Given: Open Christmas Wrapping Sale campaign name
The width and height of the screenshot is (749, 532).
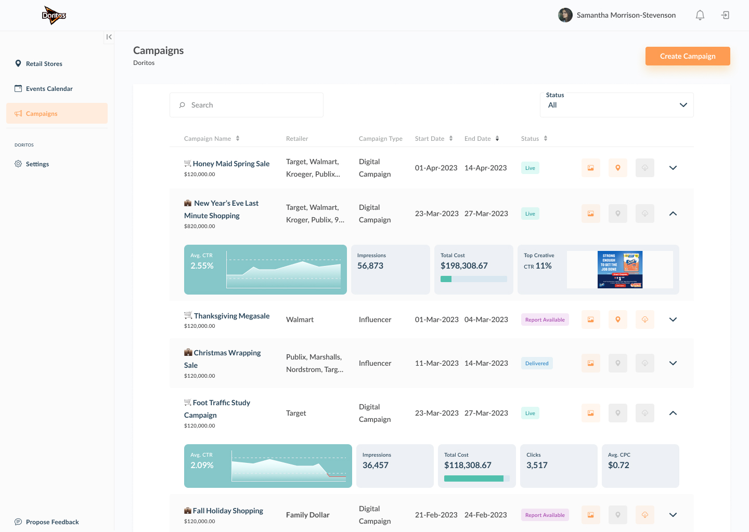Looking at the screenshot, I should [223, 359].
